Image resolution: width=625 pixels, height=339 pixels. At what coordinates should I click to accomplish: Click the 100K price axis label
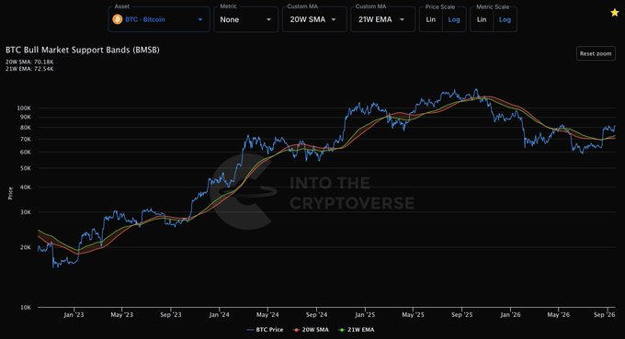pyautogui.click(x=24, y=108)
